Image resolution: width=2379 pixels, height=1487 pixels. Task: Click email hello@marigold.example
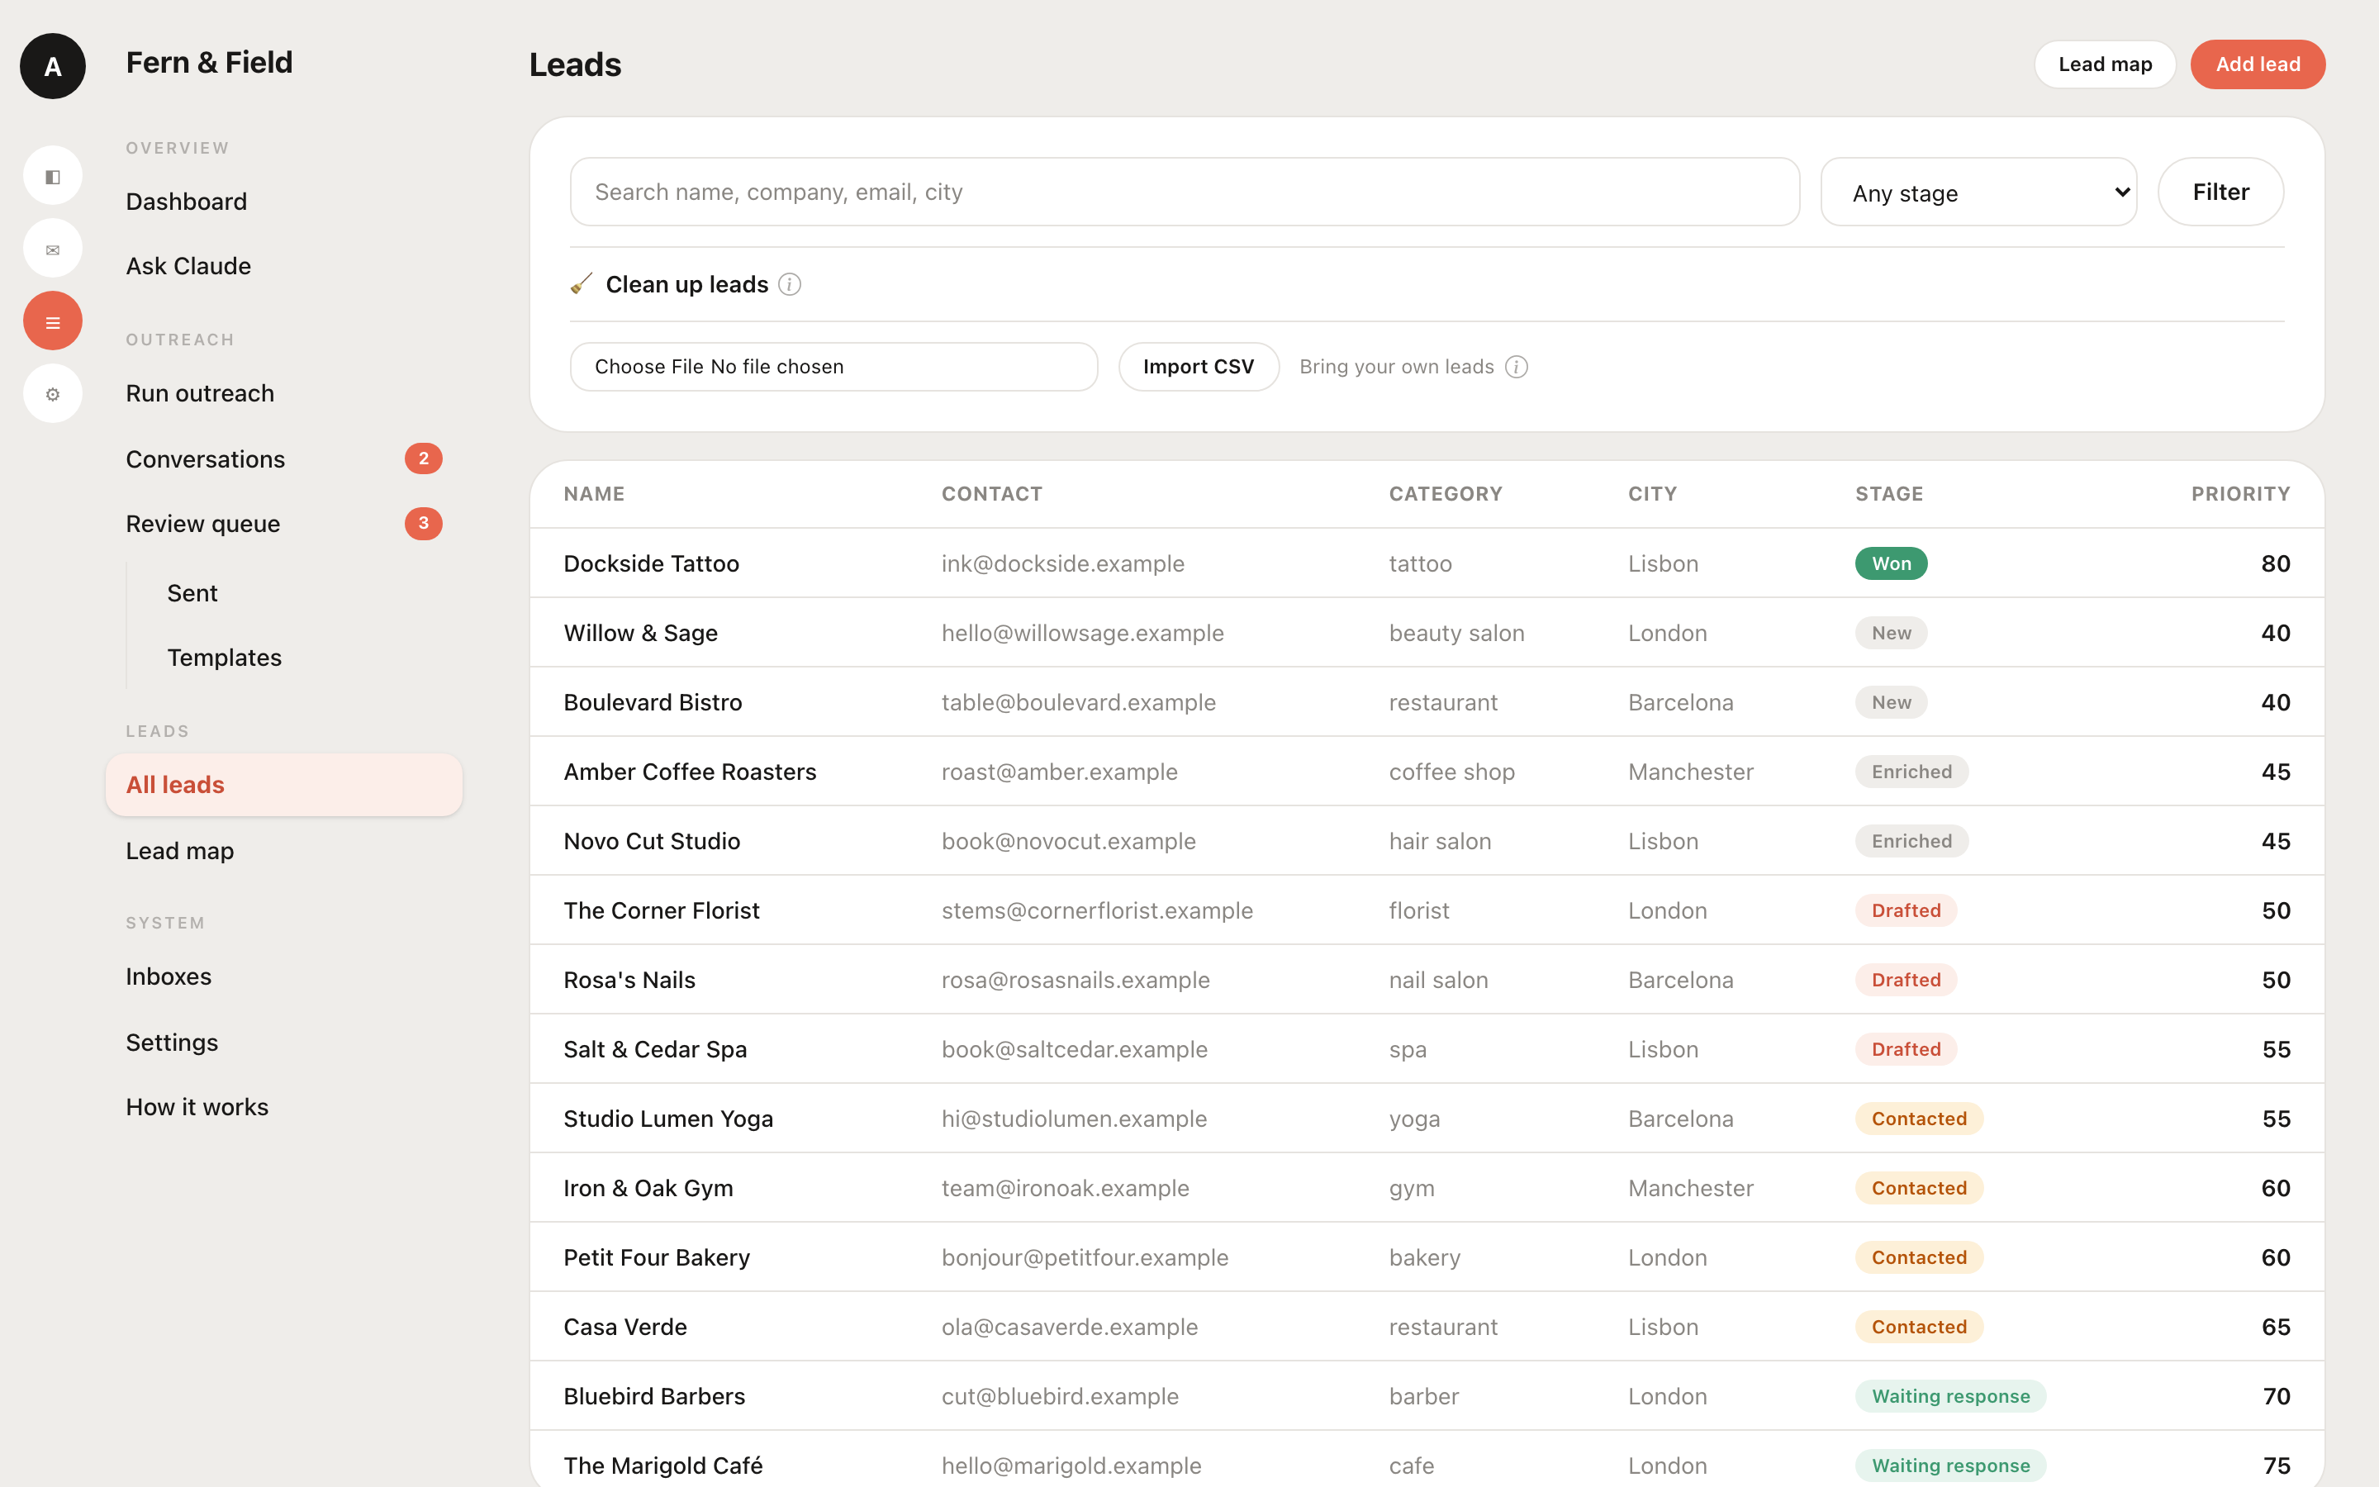pyautogui.click(x=1071, y=1466)
